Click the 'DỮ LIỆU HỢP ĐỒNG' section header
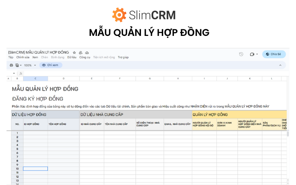 pos(45,115)
